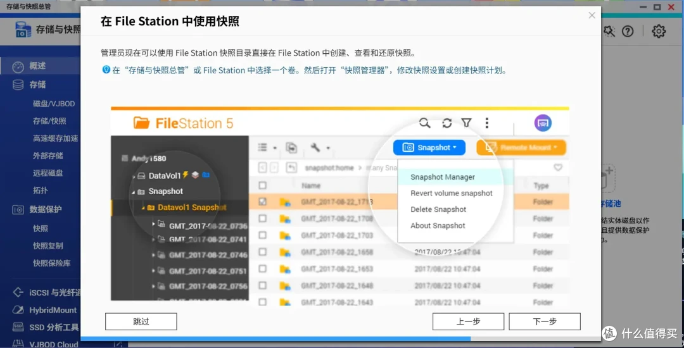The width and height of the screenshot is (684, 348).
Task: Open the help question mark icon
Action: [x=627, y=32]
